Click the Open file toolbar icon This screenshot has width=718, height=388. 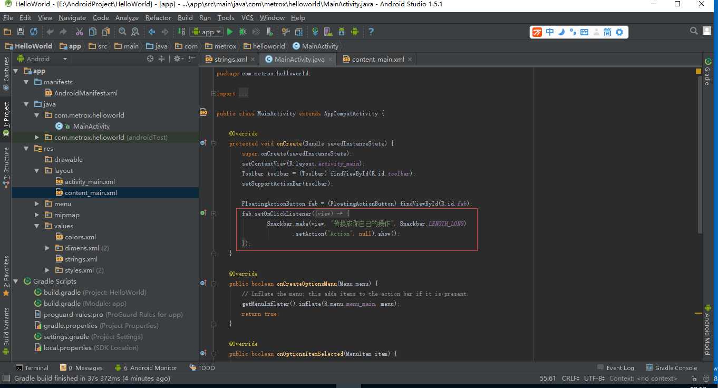(7, 32)
